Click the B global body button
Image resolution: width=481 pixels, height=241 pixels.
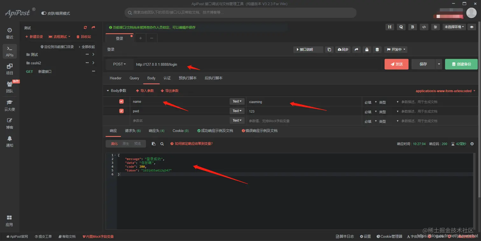[x=413, y=27]
